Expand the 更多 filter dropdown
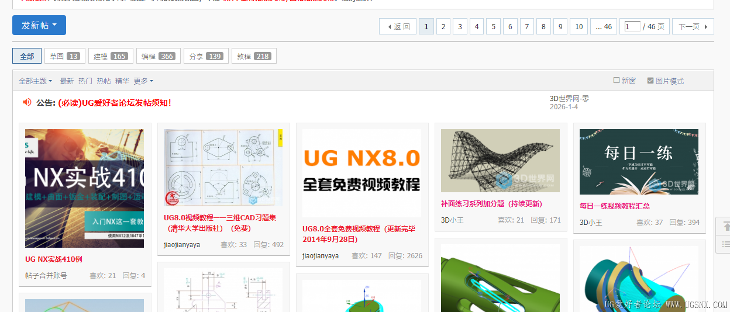 coord(143,81)
